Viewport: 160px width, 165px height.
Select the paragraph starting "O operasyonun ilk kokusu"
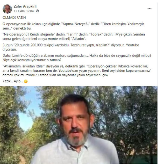tap(73, 26)
